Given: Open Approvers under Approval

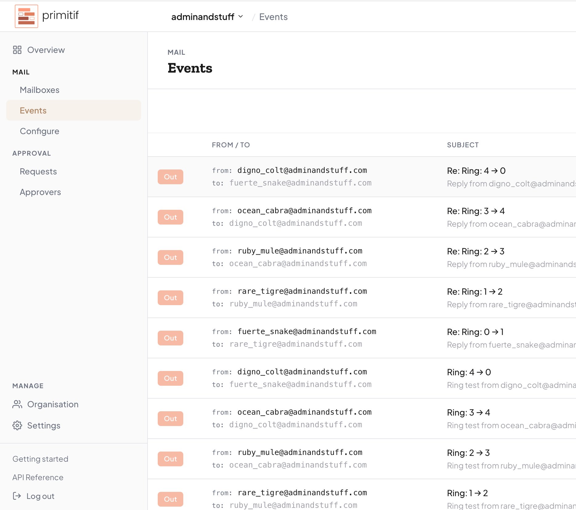Looking at the screenshot, I should click(x=40, y=192).
